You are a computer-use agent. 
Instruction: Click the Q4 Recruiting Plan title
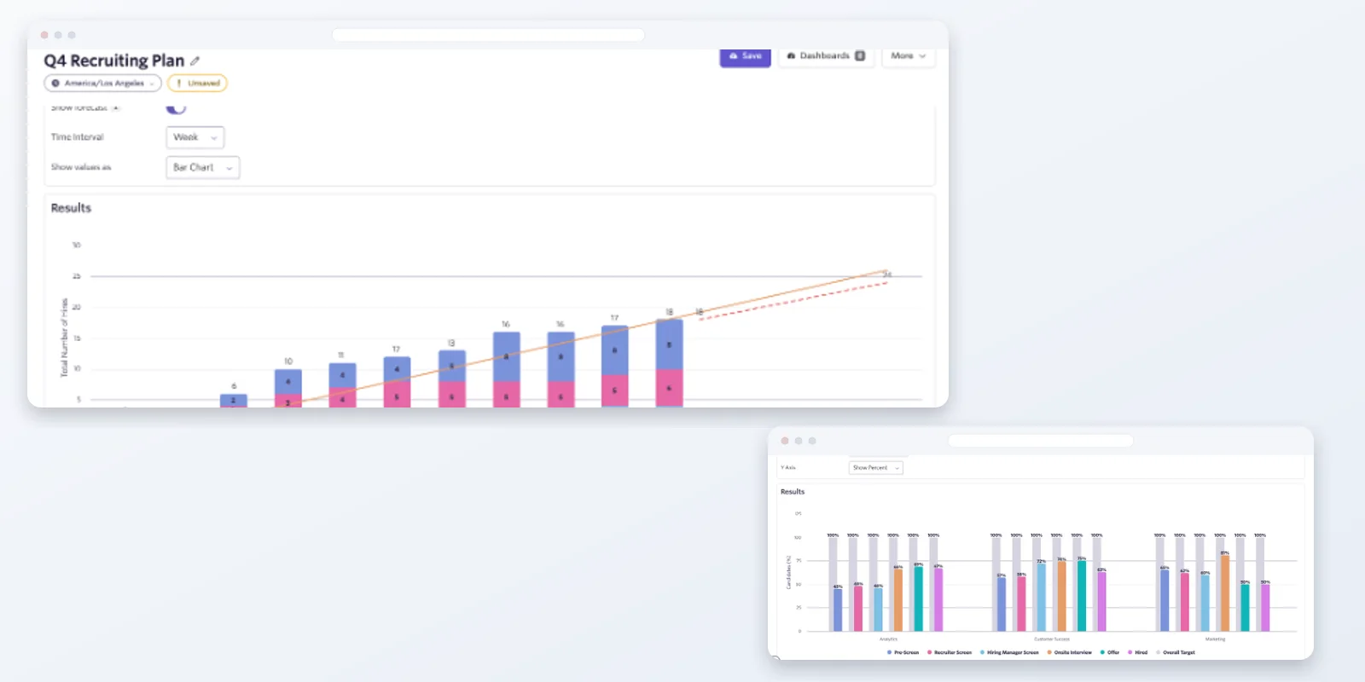[x=114, y=61]
